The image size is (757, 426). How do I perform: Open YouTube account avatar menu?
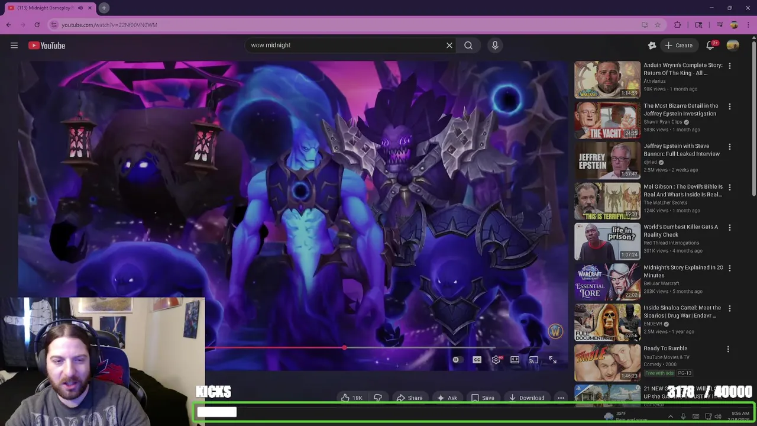pyautogui.click(x=733, y=45)
